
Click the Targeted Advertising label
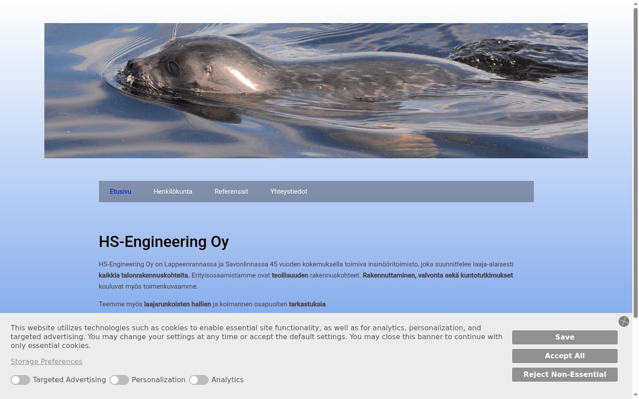point(69,380)
